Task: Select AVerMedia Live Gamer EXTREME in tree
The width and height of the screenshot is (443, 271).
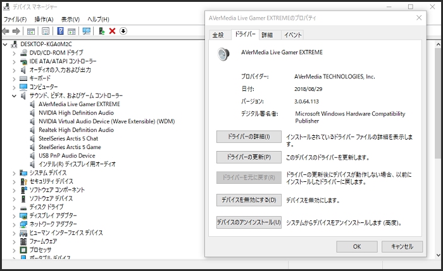Action: pyautogui.click(x=79, y=104)
